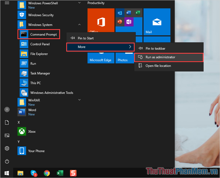Open the large Office tile
This screenshot has width=220, height=178.
coord(101,20)
